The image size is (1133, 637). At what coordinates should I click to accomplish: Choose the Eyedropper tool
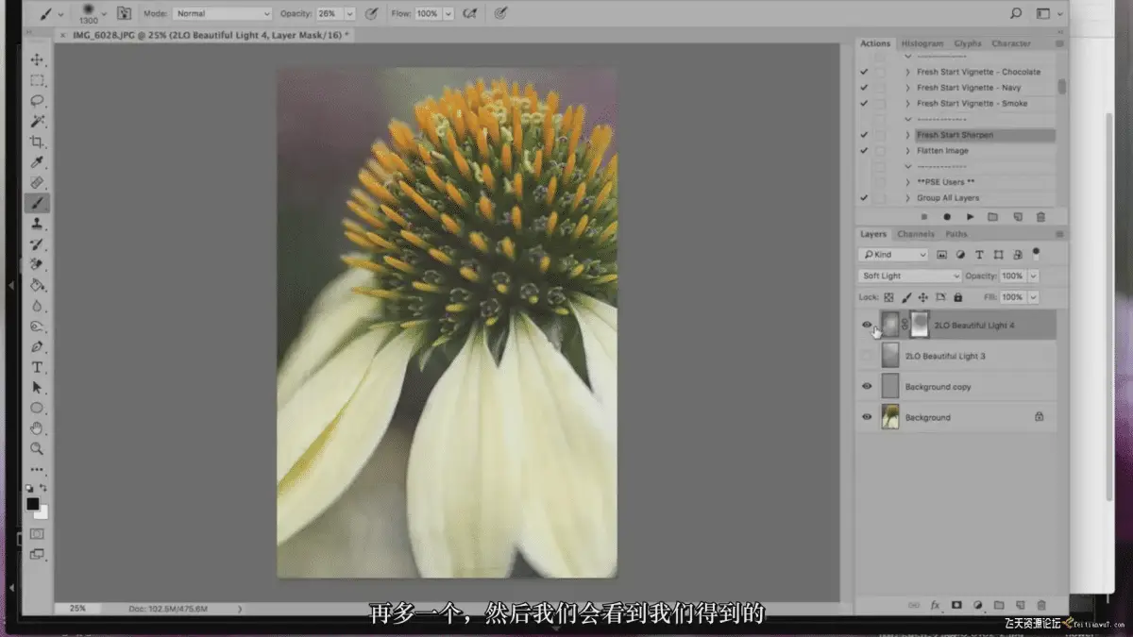[38, 162]
